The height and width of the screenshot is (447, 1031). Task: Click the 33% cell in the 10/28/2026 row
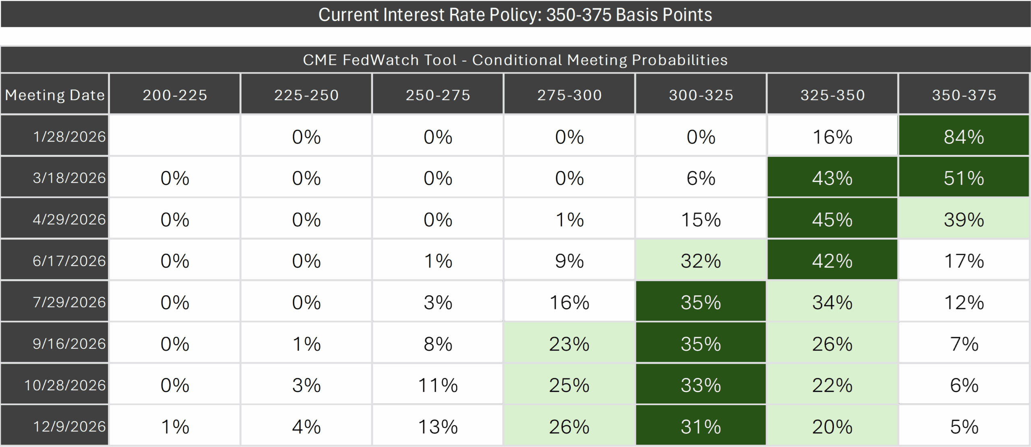click(701, 385)
